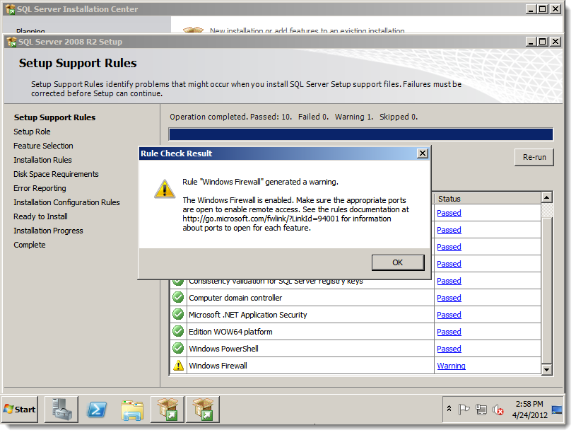Image resolution: width=576 pixels, height=435 pixels.
Task: Click the Re-run button
Action: (x=534, y=158)
